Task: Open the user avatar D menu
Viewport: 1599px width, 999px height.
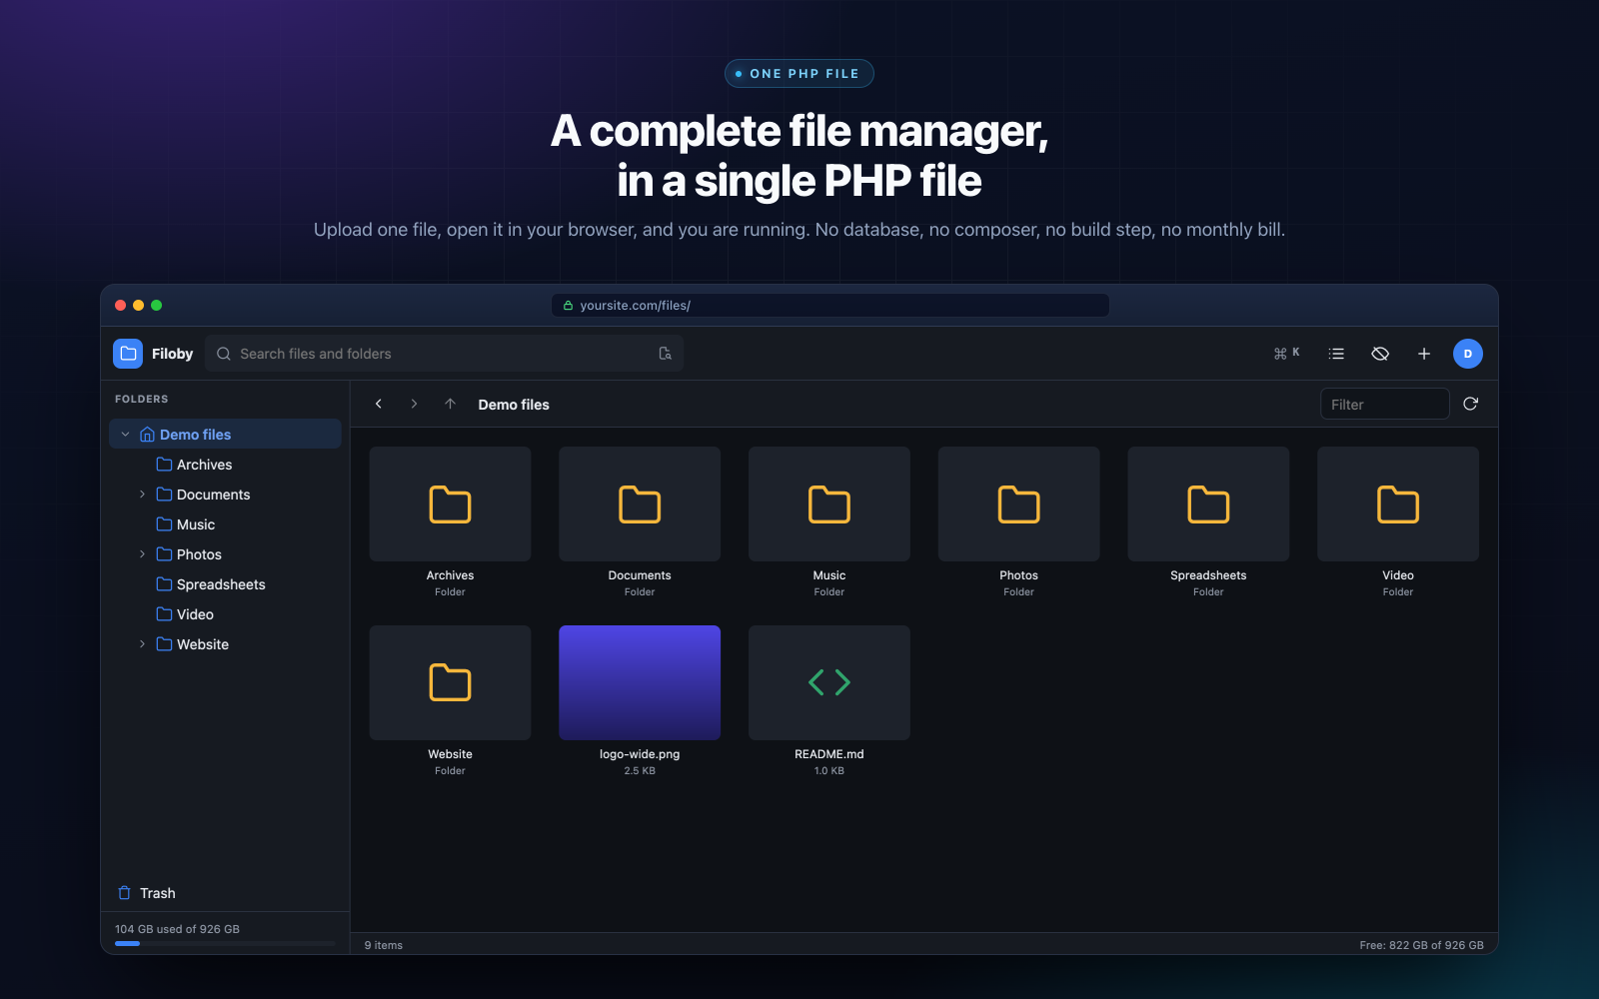Action: (1468, 354)
